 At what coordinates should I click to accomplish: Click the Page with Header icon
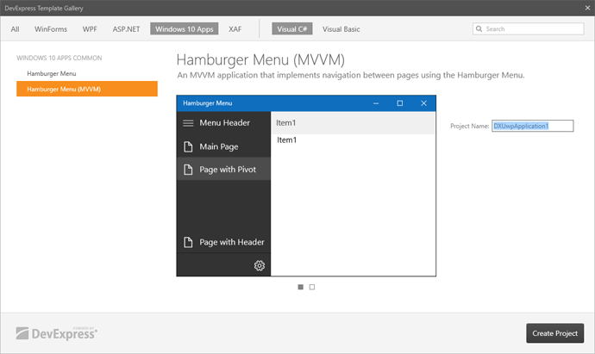188,242
